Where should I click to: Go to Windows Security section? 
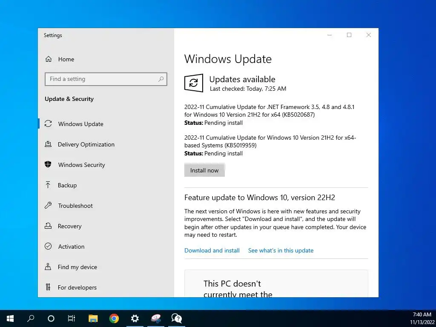[x=106, y=165]
